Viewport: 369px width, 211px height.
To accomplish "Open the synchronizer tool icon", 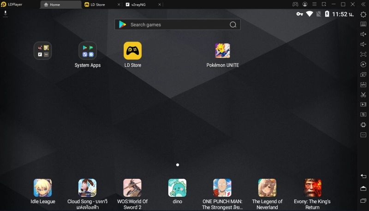I will (x=363, y=114).
